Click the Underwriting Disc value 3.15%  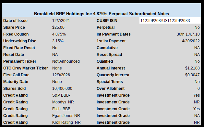[x=58, y=41]
